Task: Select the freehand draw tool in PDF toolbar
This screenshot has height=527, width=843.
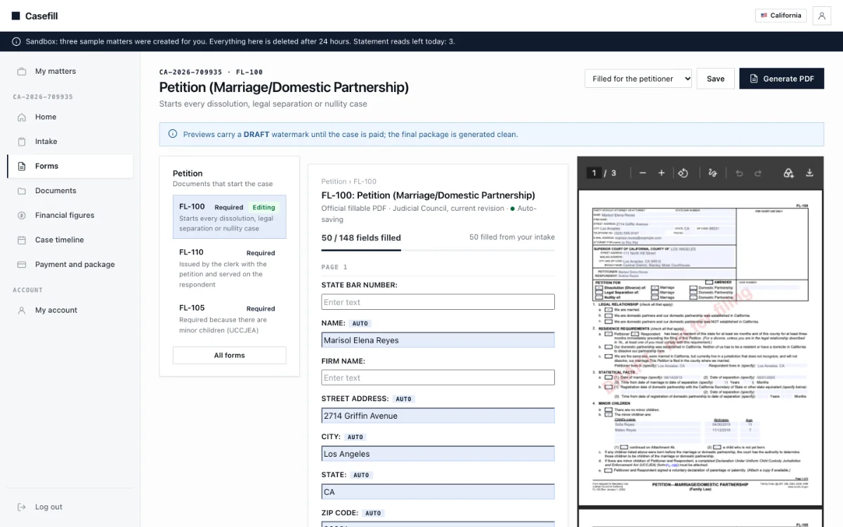Action: (x=713, y=173)
